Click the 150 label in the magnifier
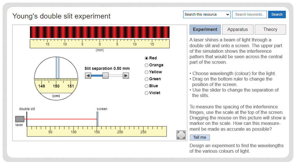The height and width of the screenshot is (164, 296). (x=56, y=86)
